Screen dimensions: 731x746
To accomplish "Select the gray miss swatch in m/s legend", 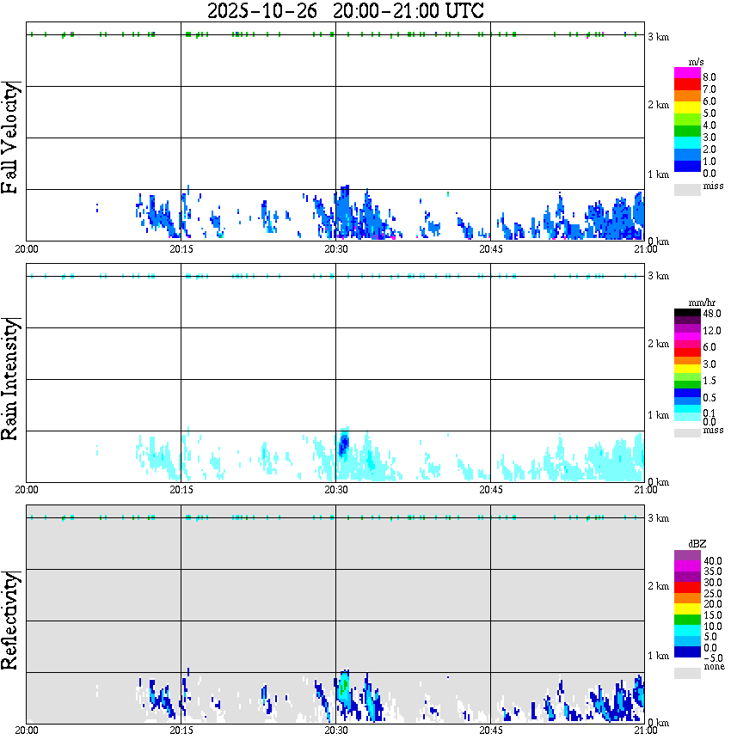I will (x=687, y=189).
